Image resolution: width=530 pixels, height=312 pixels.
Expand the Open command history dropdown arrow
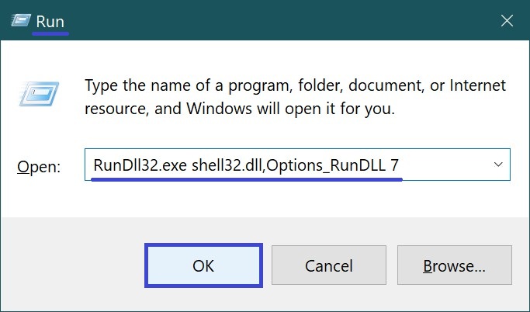pos(498,165)
